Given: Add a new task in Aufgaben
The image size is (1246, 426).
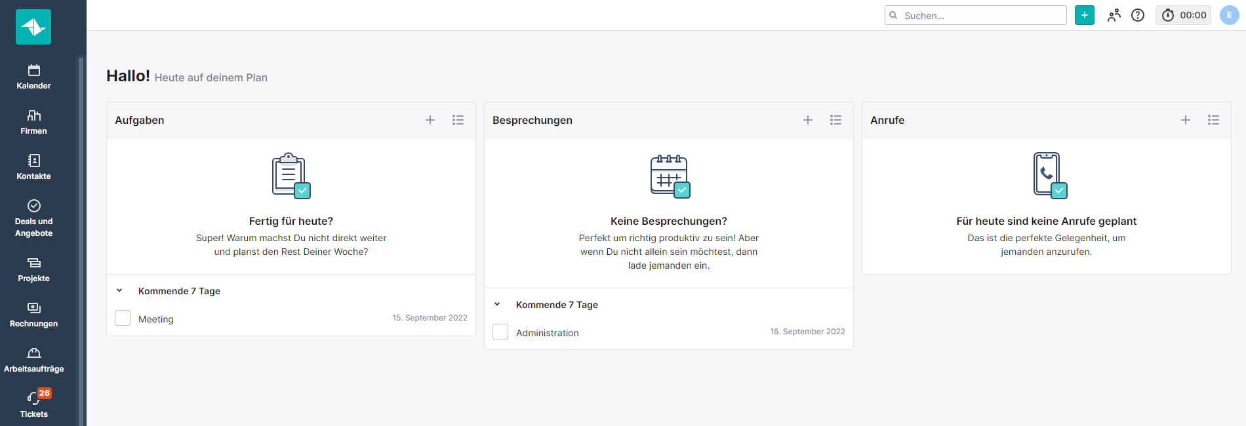Looking at the screenshot, I should 430,120.
